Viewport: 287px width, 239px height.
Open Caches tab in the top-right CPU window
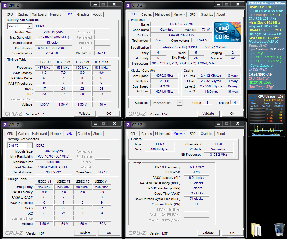point(146,14)
